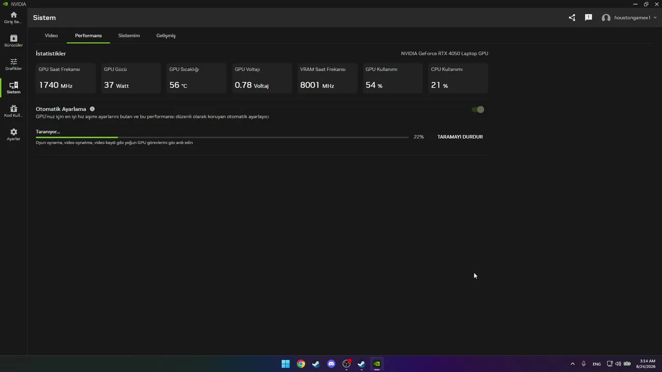Click the CPU Kullanımı 21 % card
Screen dimensions: 662x372
tap(458, 78)
